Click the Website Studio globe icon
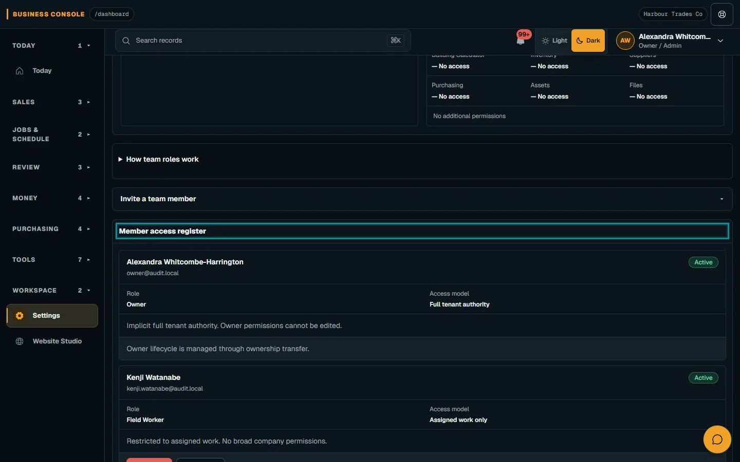 20,341
